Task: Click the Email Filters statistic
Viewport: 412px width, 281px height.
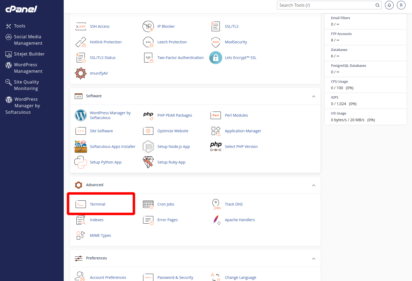Action: [365, 21]
